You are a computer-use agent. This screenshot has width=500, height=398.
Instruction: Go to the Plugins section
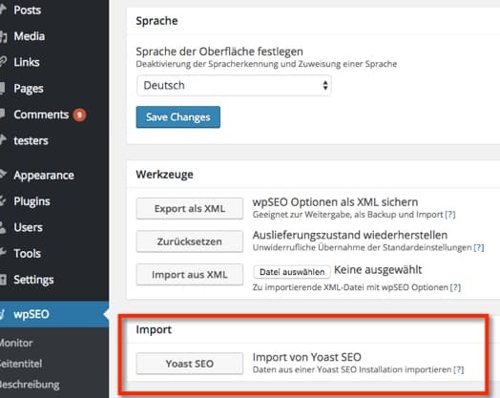coord(31,201)
